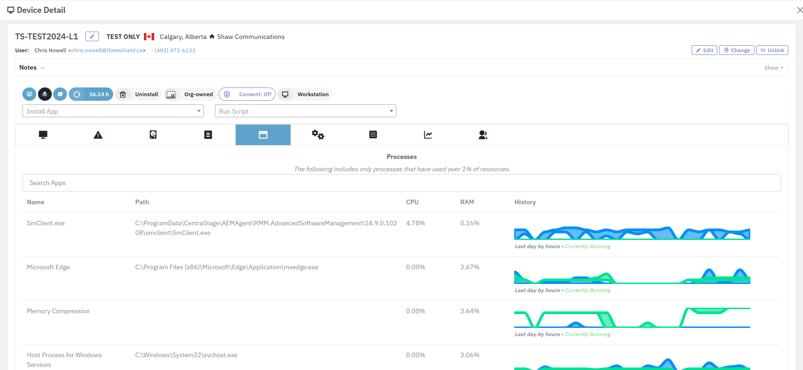
Task: Click the 3.64% RAM value
Action: coord(470,311)
